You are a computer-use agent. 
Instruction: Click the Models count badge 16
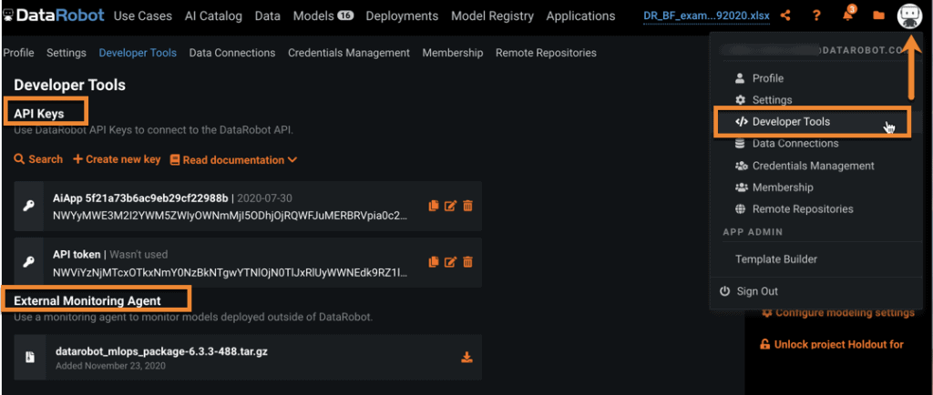click(x=345, y=16)
